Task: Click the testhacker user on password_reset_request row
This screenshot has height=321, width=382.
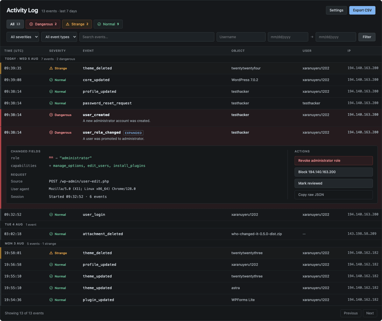Action: [x=311, y=103]
